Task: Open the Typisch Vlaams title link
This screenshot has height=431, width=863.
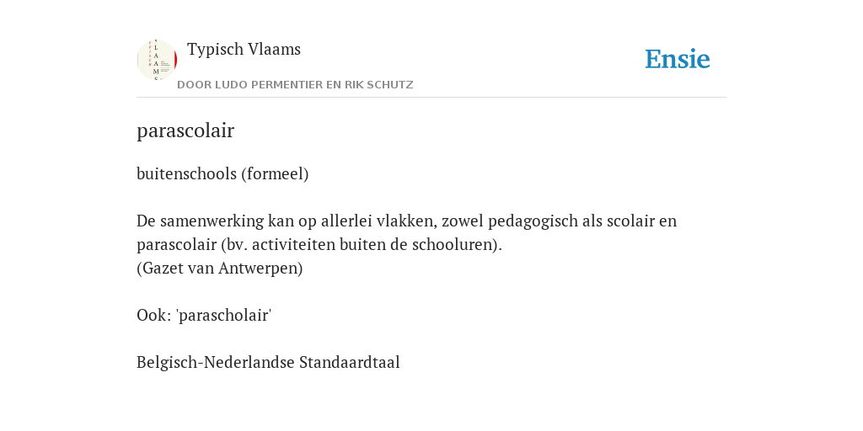Action: 244,50
